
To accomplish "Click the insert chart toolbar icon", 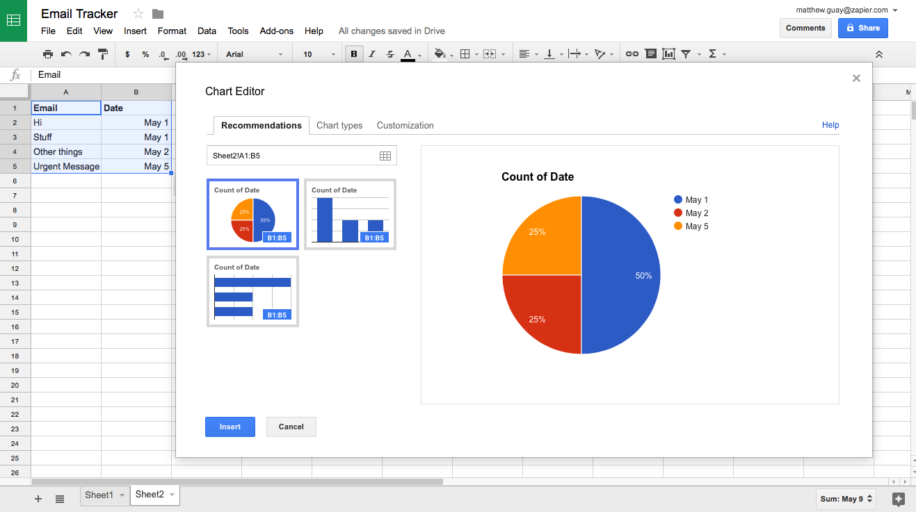I will [668, 54].
